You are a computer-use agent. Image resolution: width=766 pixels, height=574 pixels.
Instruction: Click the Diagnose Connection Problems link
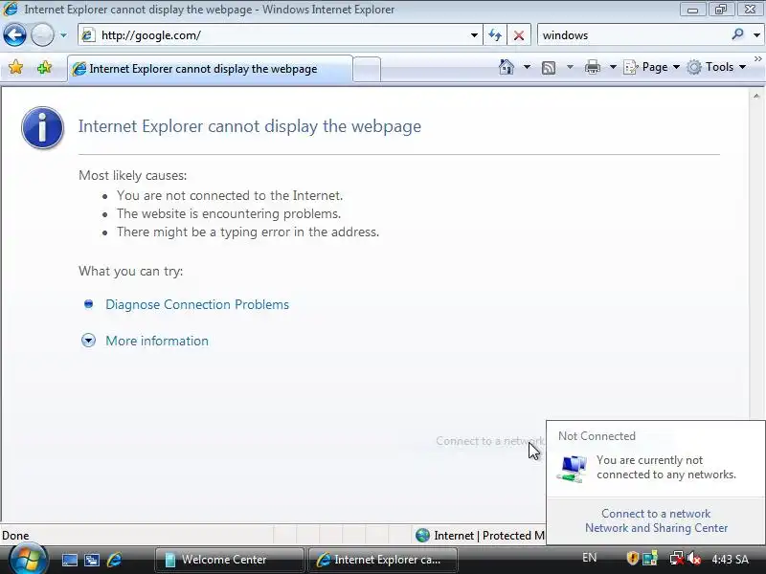197,304
